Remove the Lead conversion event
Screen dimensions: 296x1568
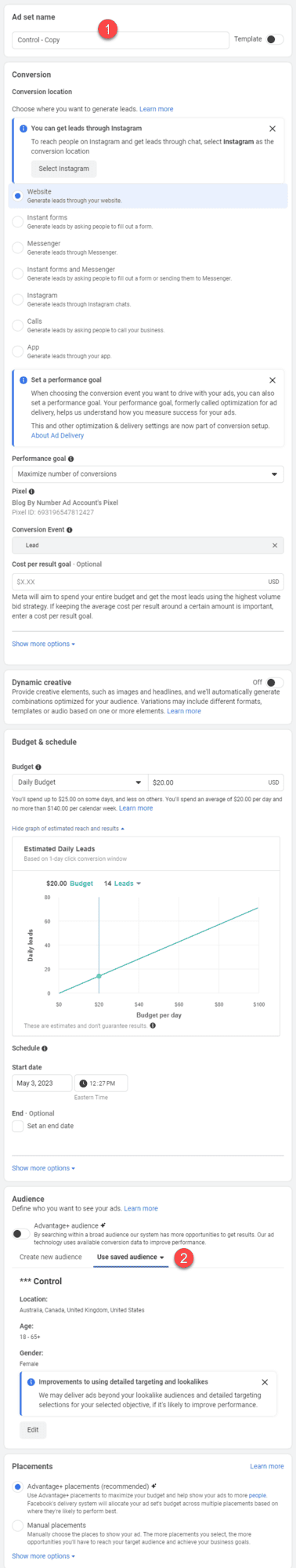click(x=275, y=546)
